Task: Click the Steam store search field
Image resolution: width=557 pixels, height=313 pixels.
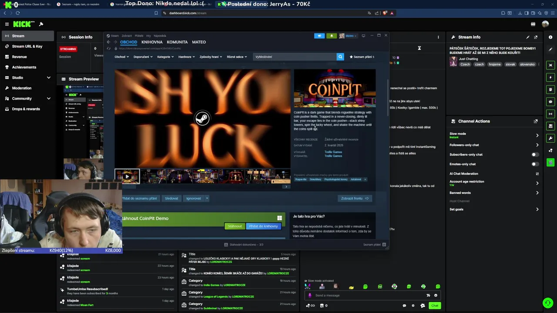Action: coord(295,57)
